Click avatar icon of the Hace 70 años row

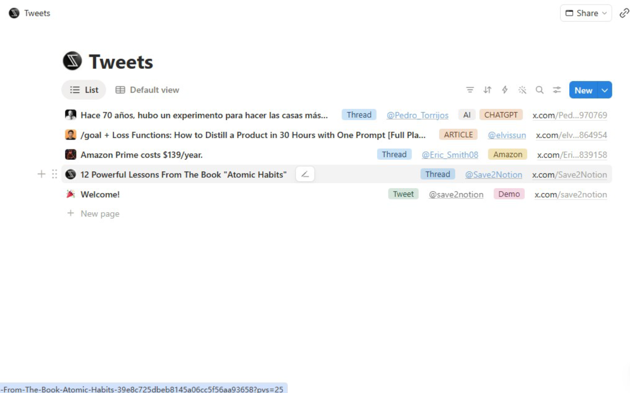[70, 115]
